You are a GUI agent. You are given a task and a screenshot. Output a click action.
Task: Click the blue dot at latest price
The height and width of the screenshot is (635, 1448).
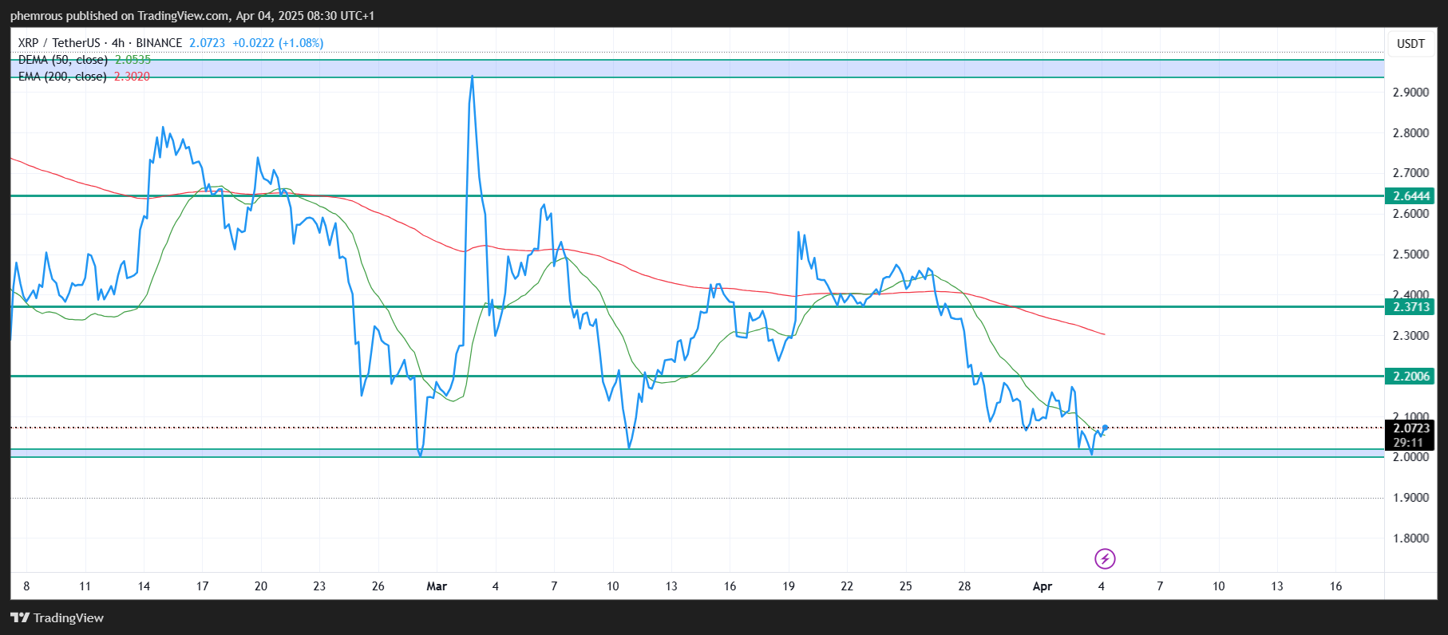(1105, 428)
